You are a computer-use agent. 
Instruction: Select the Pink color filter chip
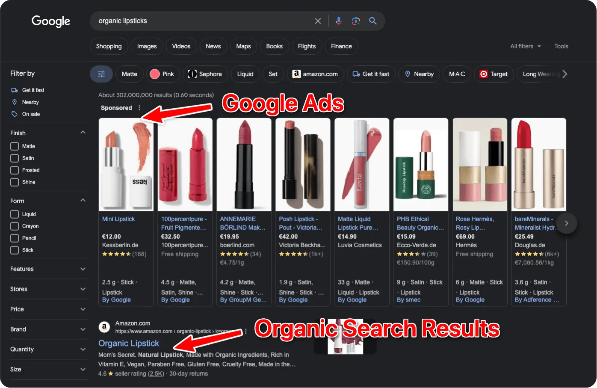pos(162,74)
